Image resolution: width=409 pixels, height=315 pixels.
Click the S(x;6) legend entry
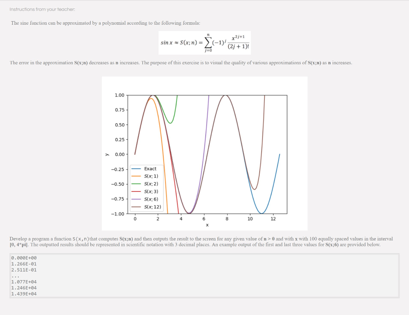coord(145,199)
